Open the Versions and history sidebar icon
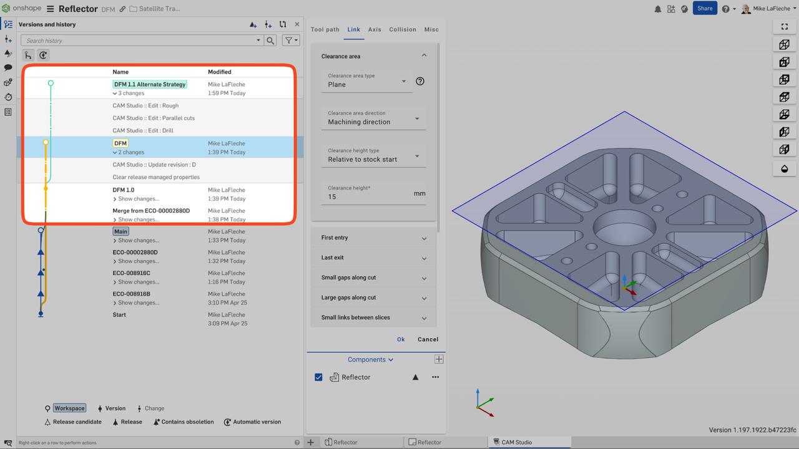The height and width of the screenshot is (449, 799). [x=7, y=23]
